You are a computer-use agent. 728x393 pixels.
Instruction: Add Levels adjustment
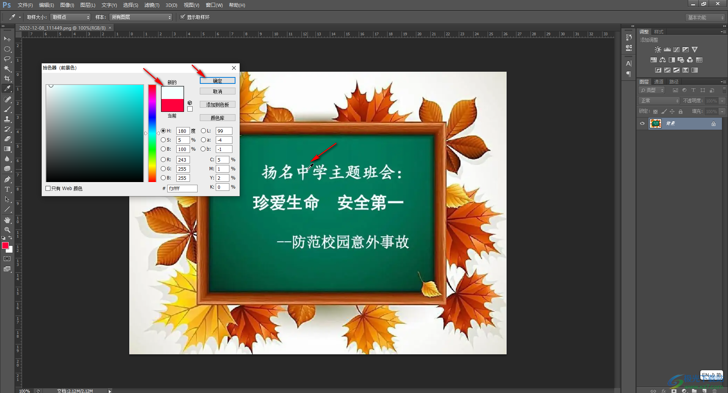click(667, 50)
